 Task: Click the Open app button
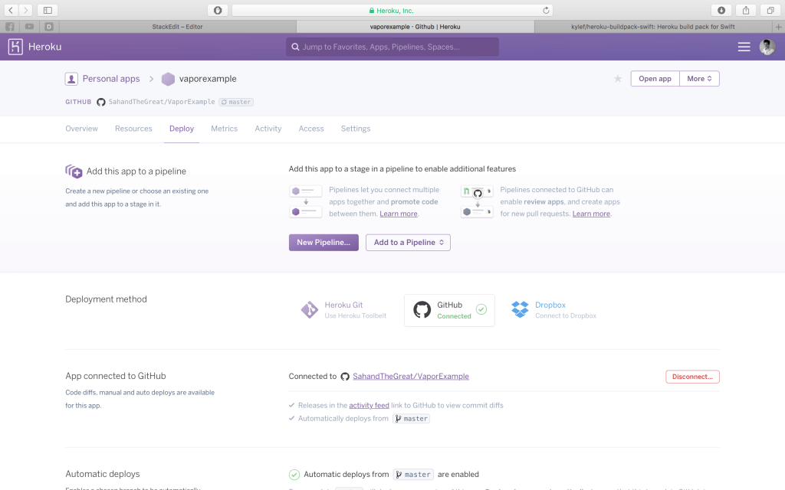[655, 79]
